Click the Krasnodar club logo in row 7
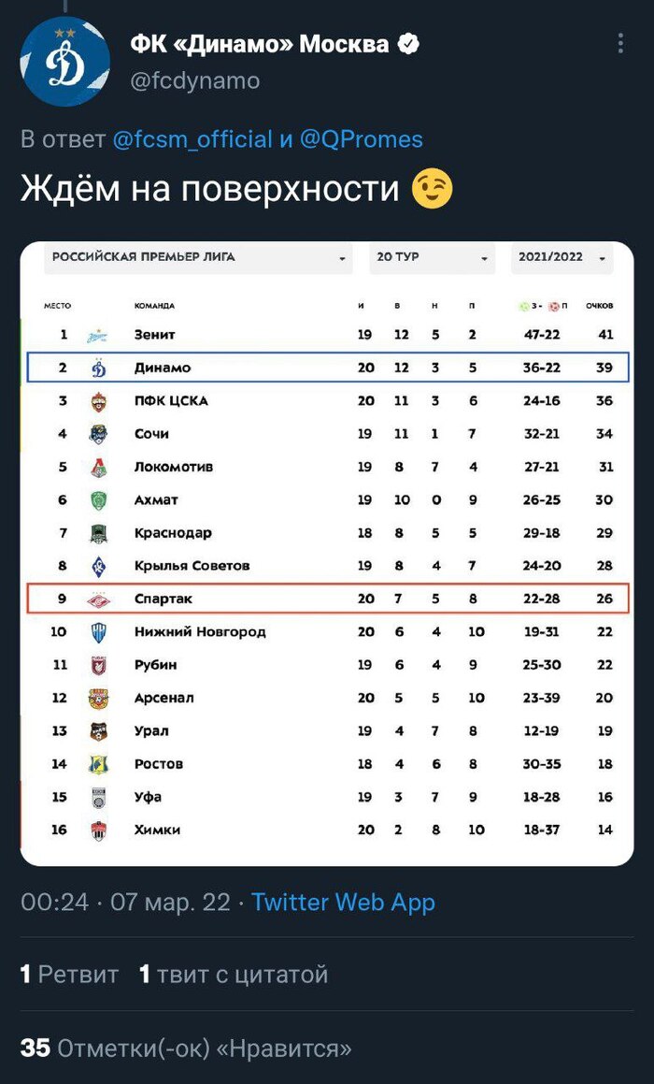Image resolution: width=654 pixels, height=1084 pixels. [x=98, y=533]
